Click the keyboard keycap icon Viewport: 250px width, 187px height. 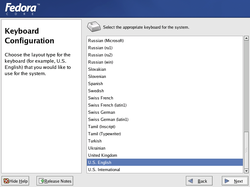pyautogui.click(x=94, y=26)
